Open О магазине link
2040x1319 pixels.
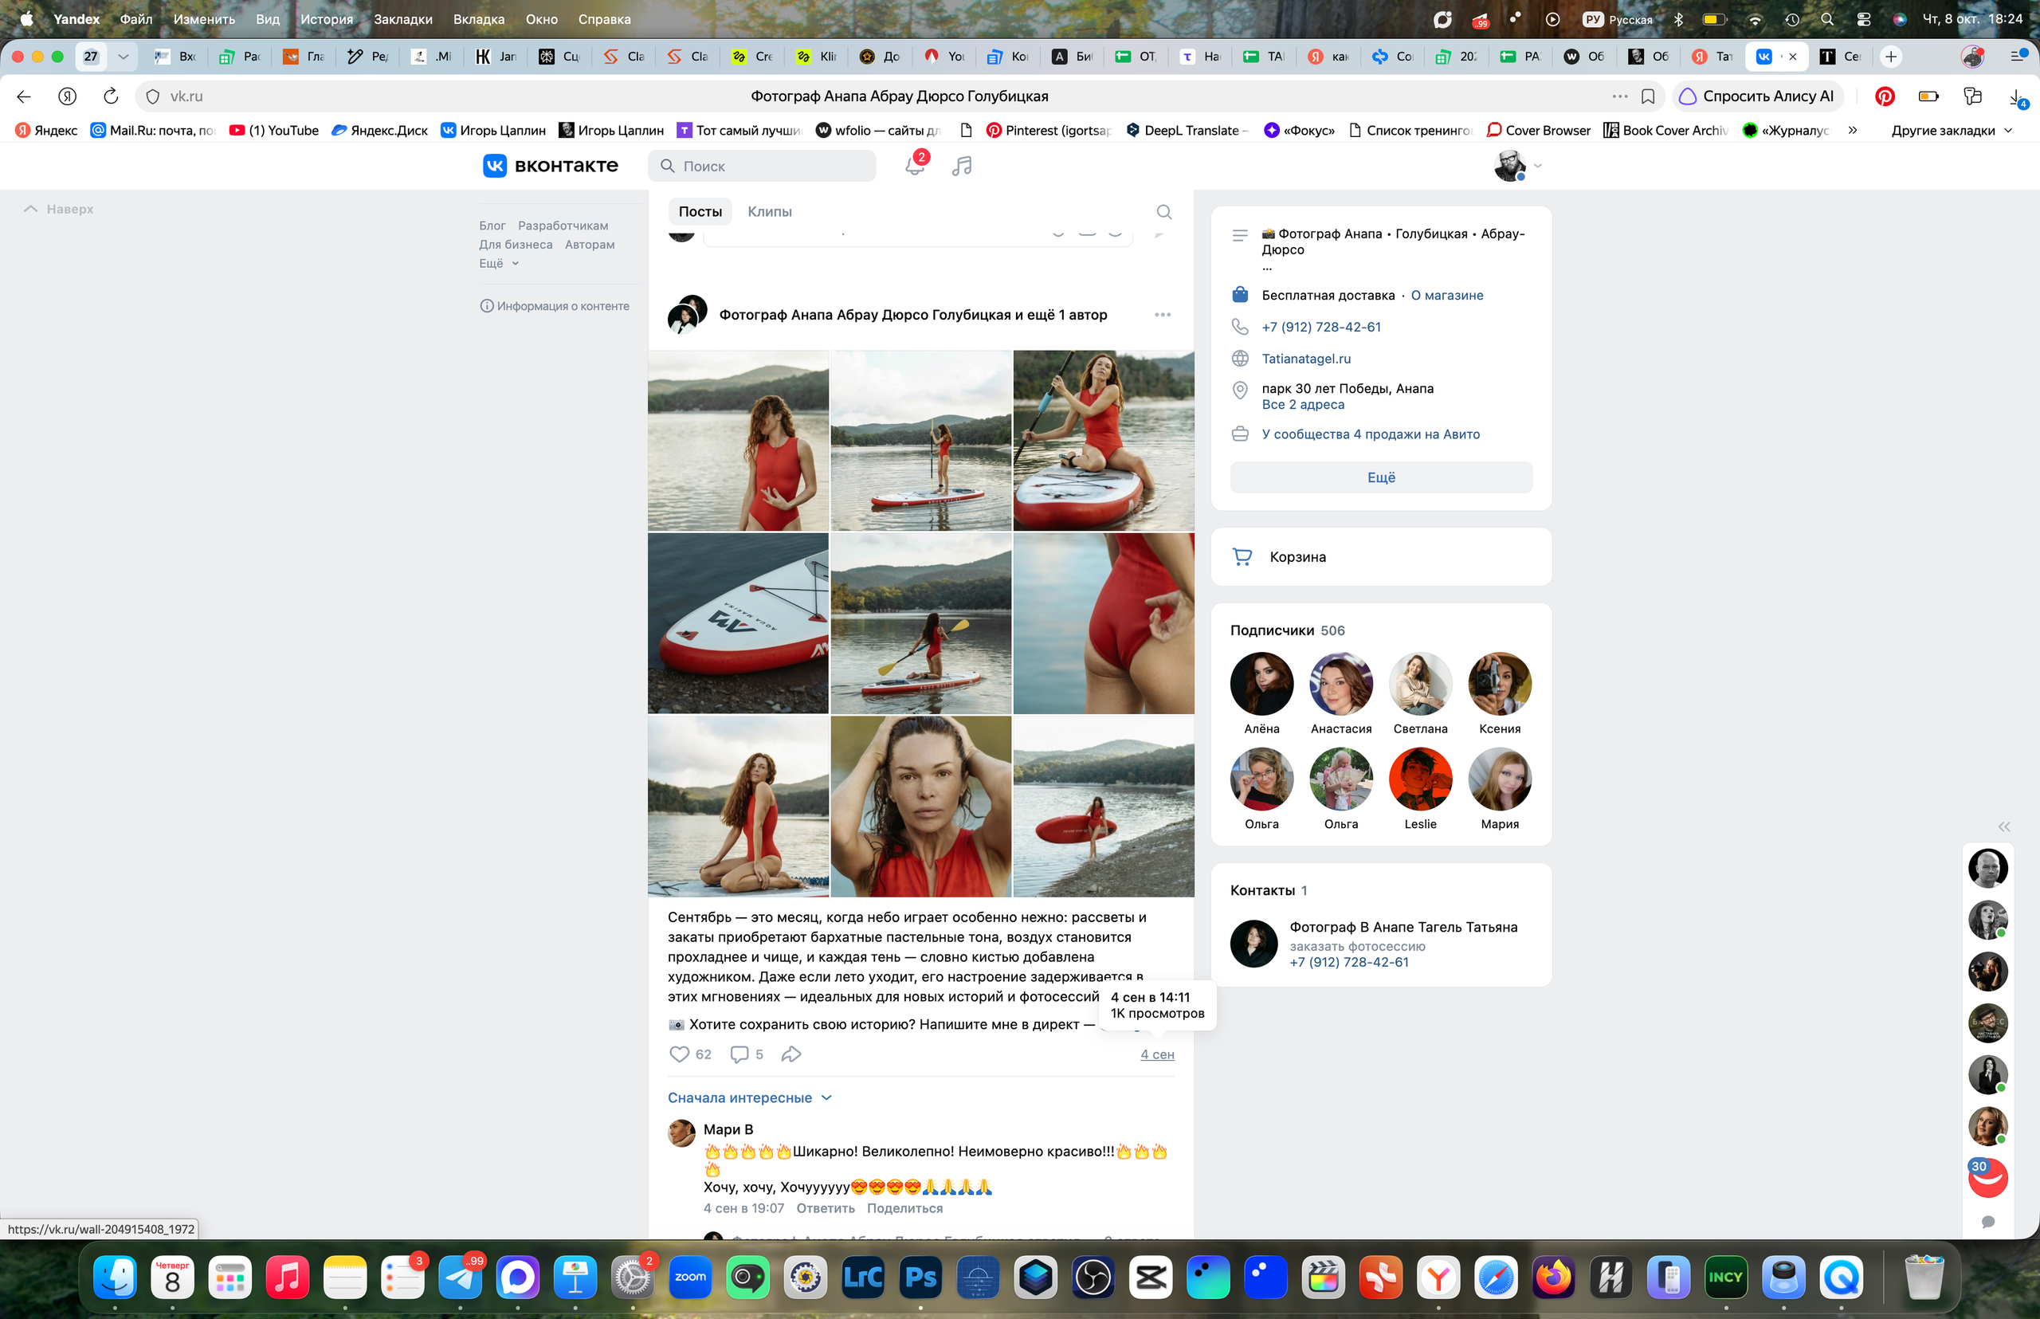(x=1446, y=295)
